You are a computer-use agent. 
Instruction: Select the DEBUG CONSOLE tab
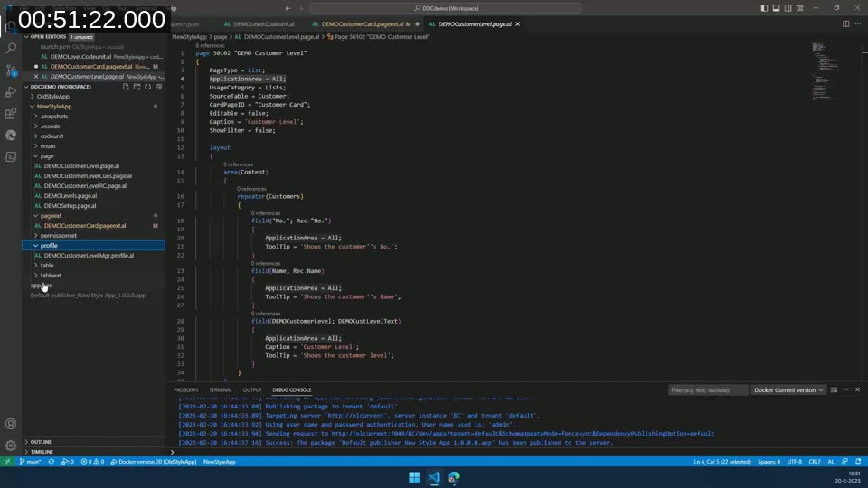(292, 390)
